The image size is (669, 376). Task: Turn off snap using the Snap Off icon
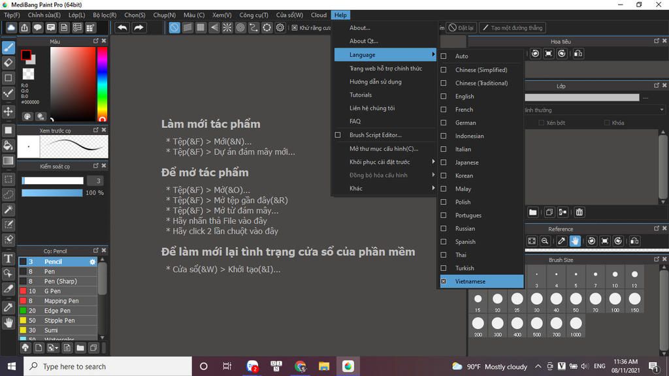click(174, 27)
